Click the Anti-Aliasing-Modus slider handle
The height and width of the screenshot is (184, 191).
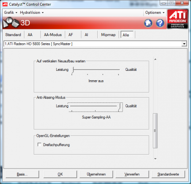click(x=119, y=107)
